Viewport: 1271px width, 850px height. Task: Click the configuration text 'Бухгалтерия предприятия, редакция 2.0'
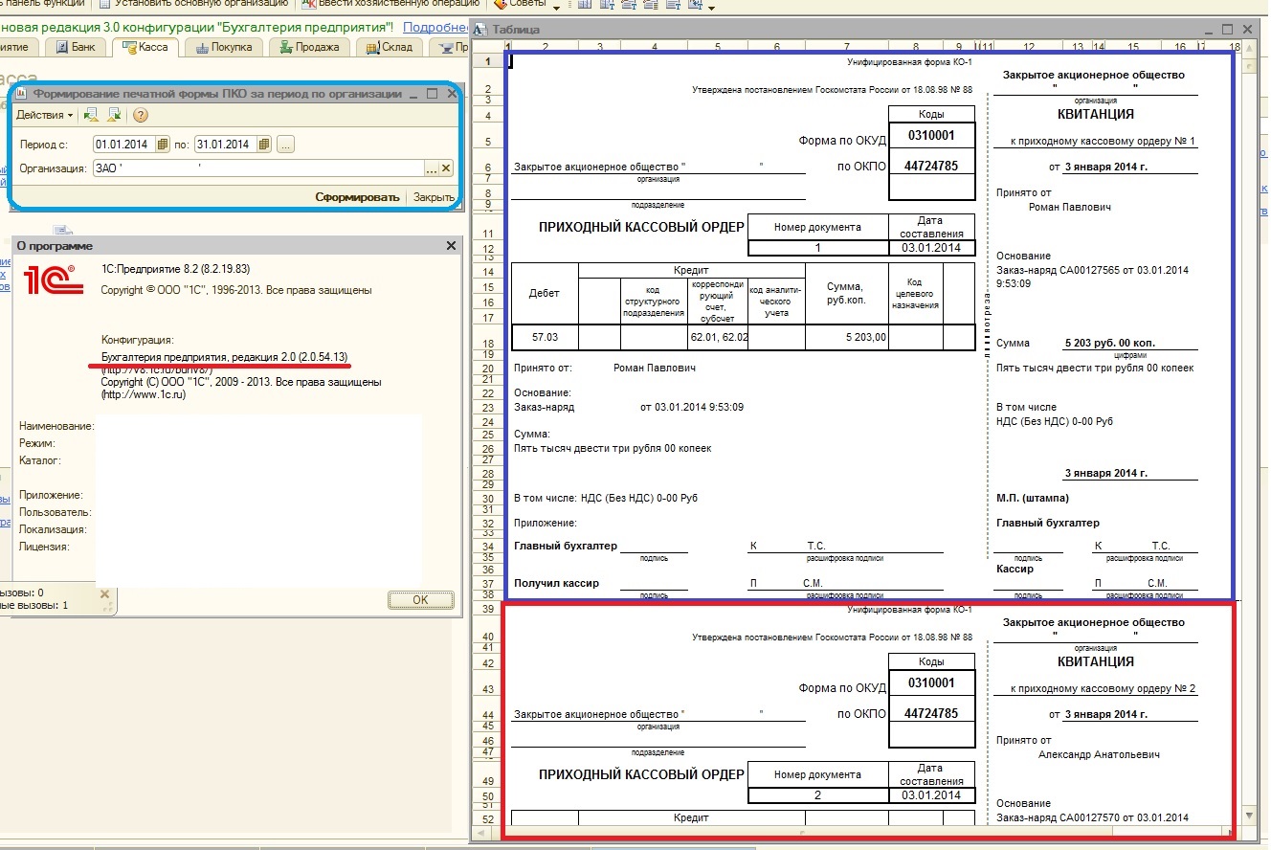(225, 356)
